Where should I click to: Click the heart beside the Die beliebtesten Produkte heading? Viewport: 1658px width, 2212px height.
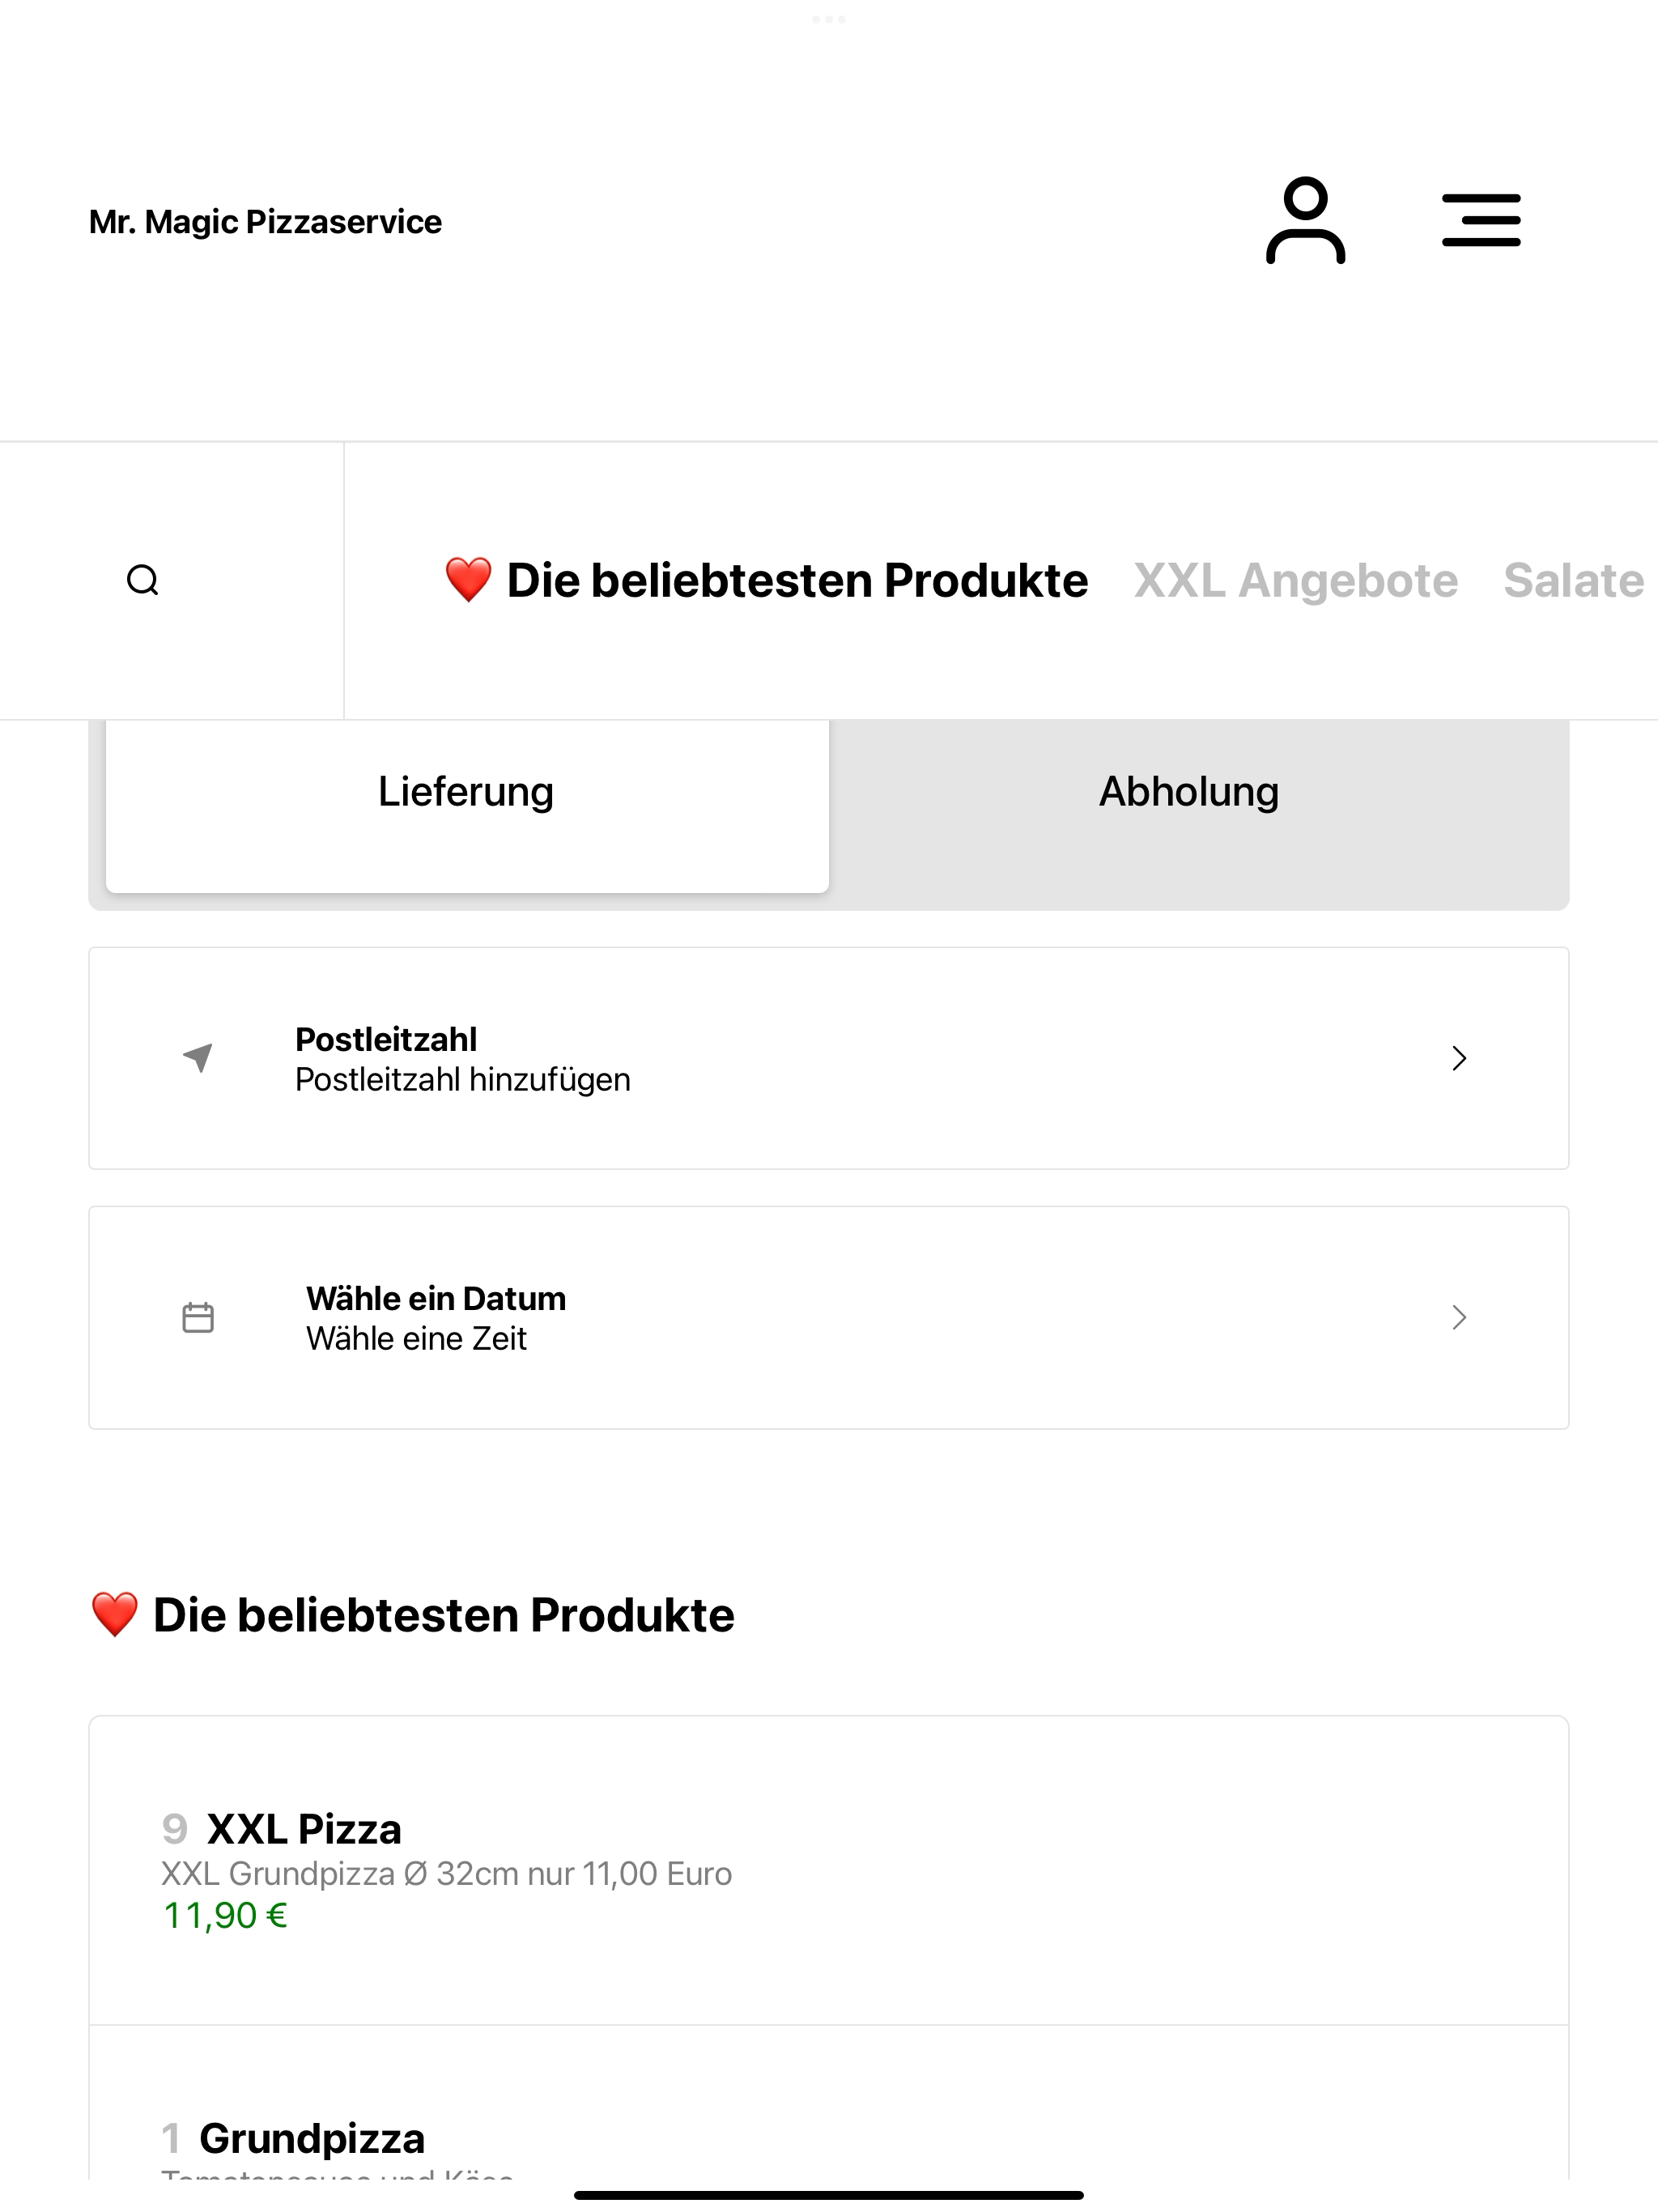(x=114, y=1615)
